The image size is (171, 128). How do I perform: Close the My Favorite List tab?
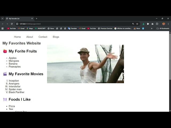click(x=32, y=18)
